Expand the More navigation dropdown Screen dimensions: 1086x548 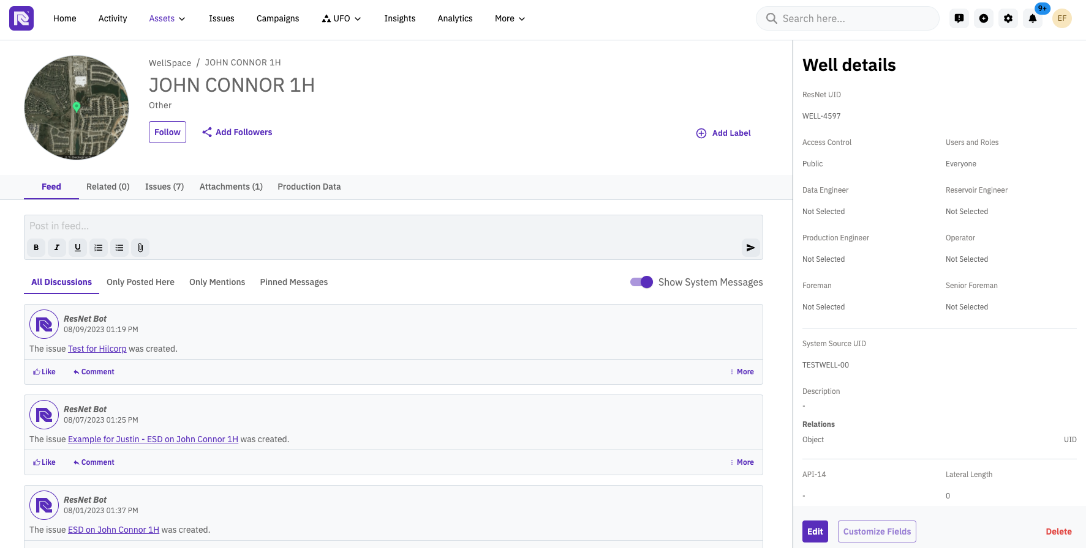coord(510,18)
